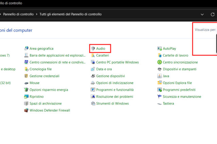Open the AutoPlay icon
This screenshot has width=217, height=144.
[159, 48]
